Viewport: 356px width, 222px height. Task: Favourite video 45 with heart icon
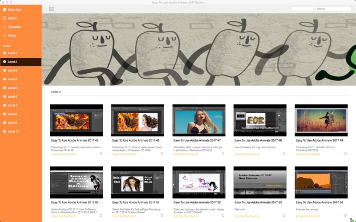[x=101, y=154]
